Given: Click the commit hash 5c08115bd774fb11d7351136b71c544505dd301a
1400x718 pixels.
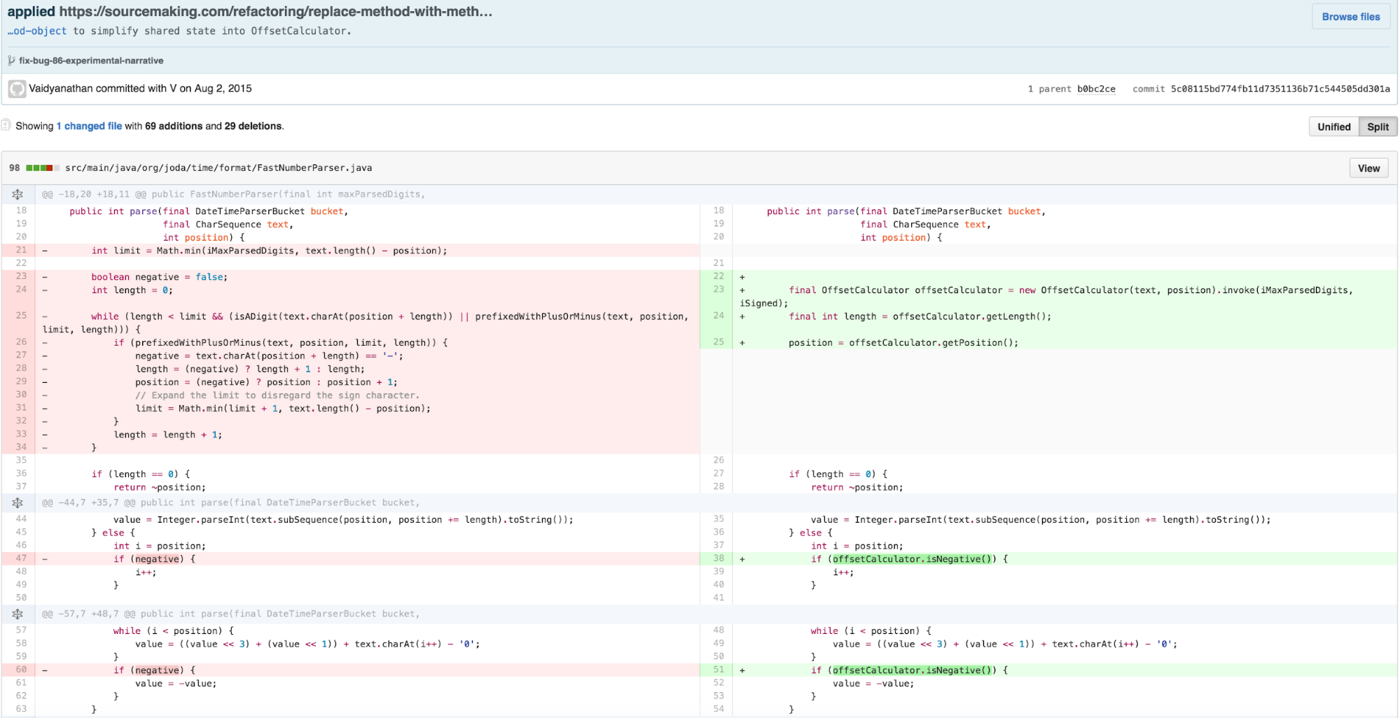Looking at the screenshot, I should point(1280,89).
